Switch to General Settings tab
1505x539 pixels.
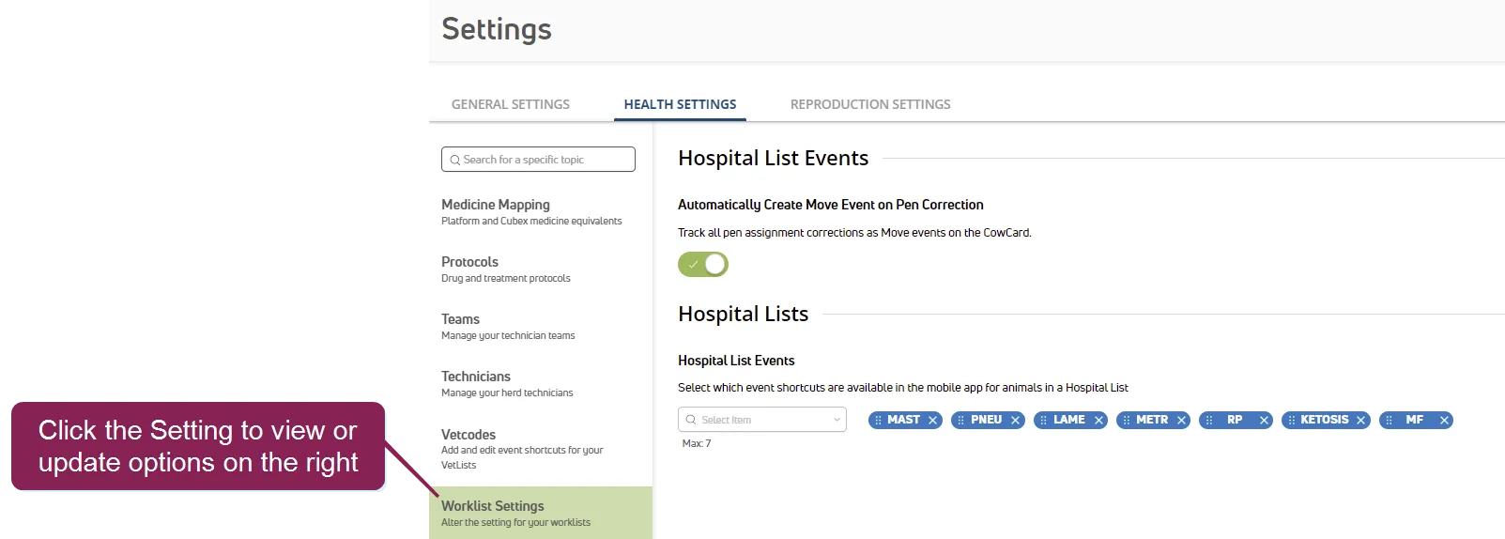pos(511,104)
